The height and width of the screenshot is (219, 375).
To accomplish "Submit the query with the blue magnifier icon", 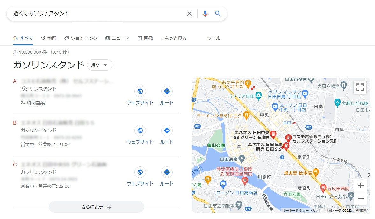I will (218, 14).
